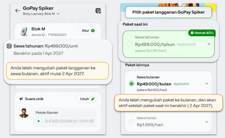Click the Atur settings button
The image size is (225, 138).
pyautogui.click(x=88, y=31)
